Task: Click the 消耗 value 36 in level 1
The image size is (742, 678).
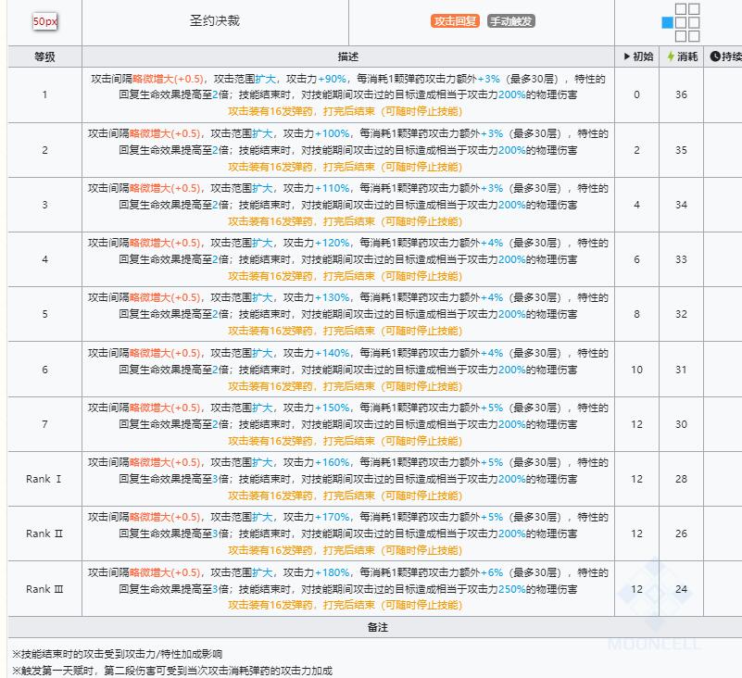Action: click(681, 94)
